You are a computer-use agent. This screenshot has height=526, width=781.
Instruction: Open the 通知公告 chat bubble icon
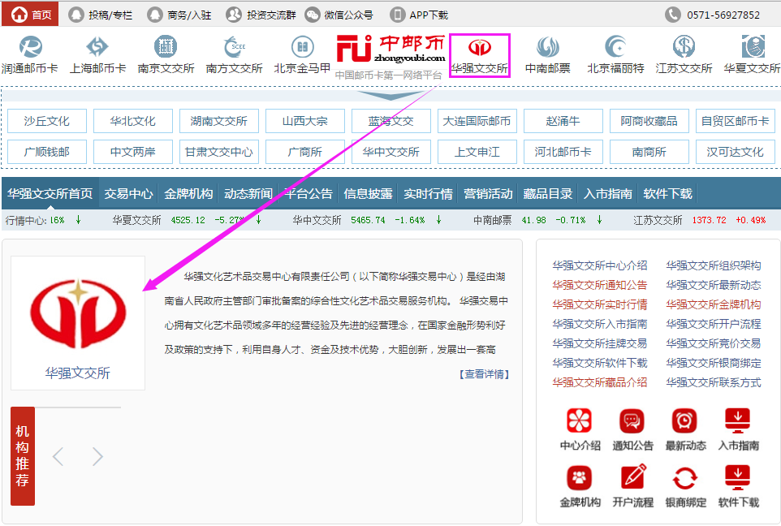coord(632,421)
